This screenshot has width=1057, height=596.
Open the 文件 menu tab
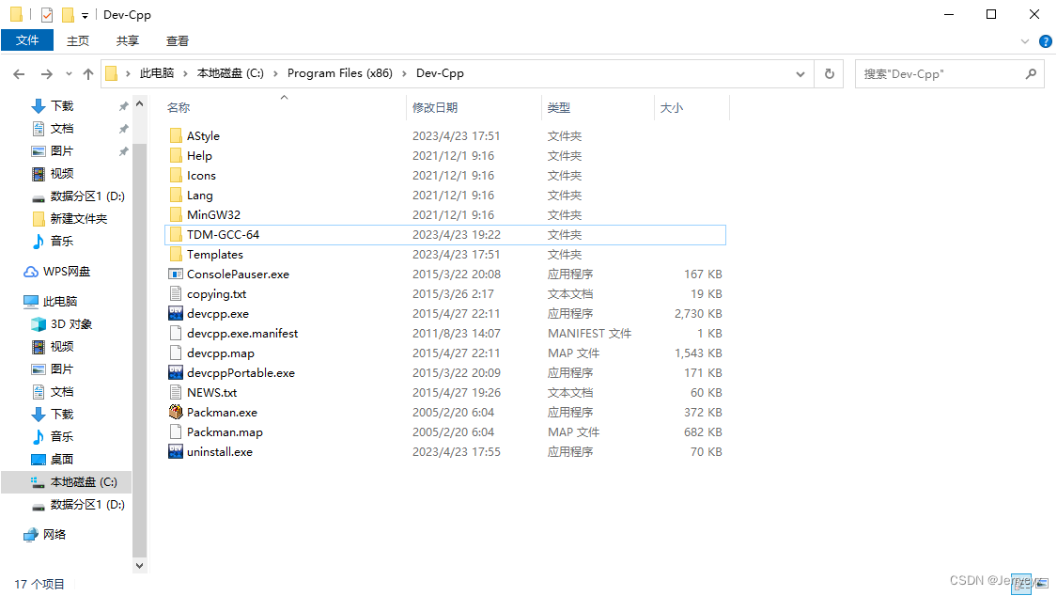click(27, 40)
